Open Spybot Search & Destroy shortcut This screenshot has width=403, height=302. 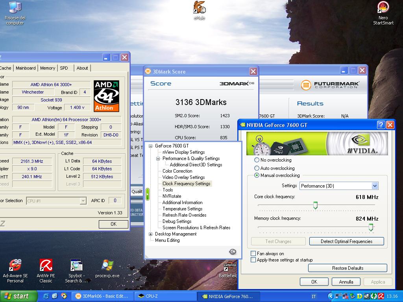click(x=76, y=271)
